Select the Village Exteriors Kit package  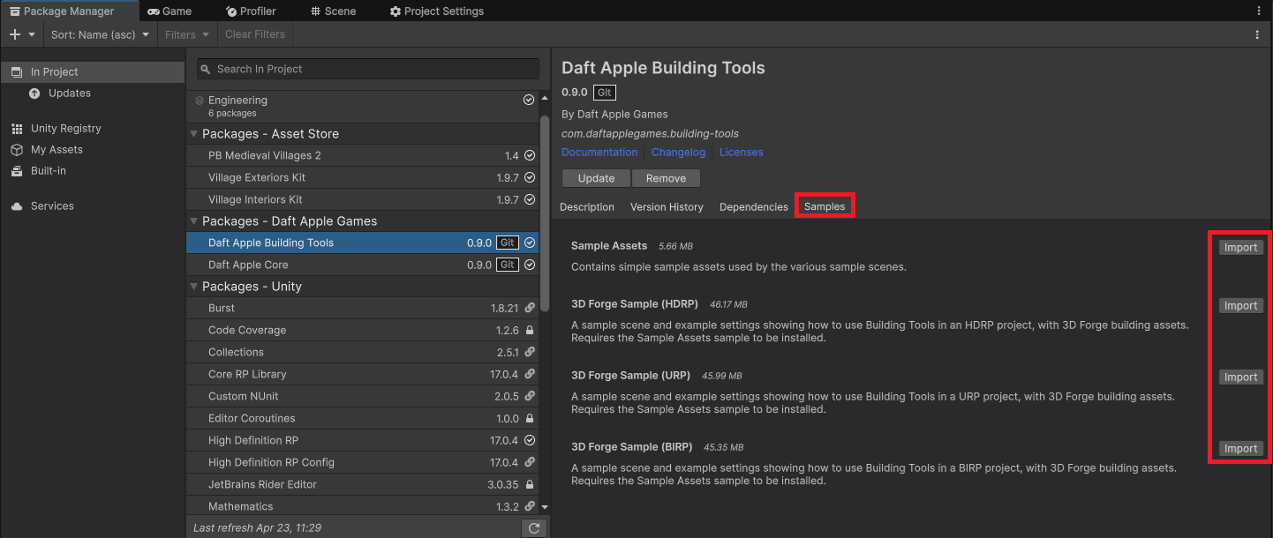click(x=362, y=177)
